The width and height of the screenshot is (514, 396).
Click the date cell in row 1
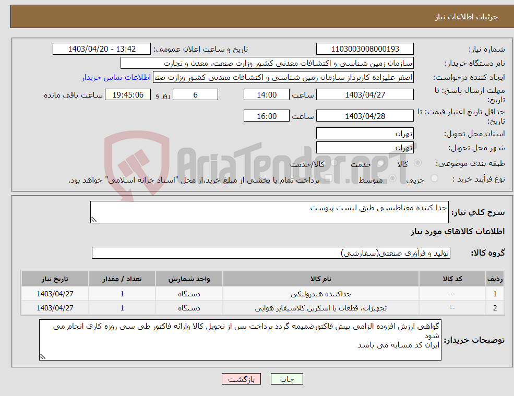(x=55, y=294)
